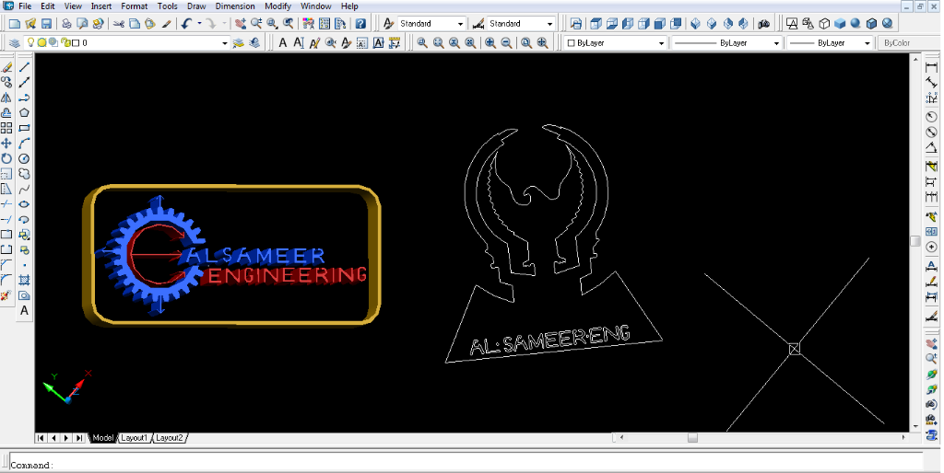The height and width of the screenshot is (473, 944).
Task: Select the Move tool in the Modify toolbar
Action: pyautogui.click(x=6, y=144)
